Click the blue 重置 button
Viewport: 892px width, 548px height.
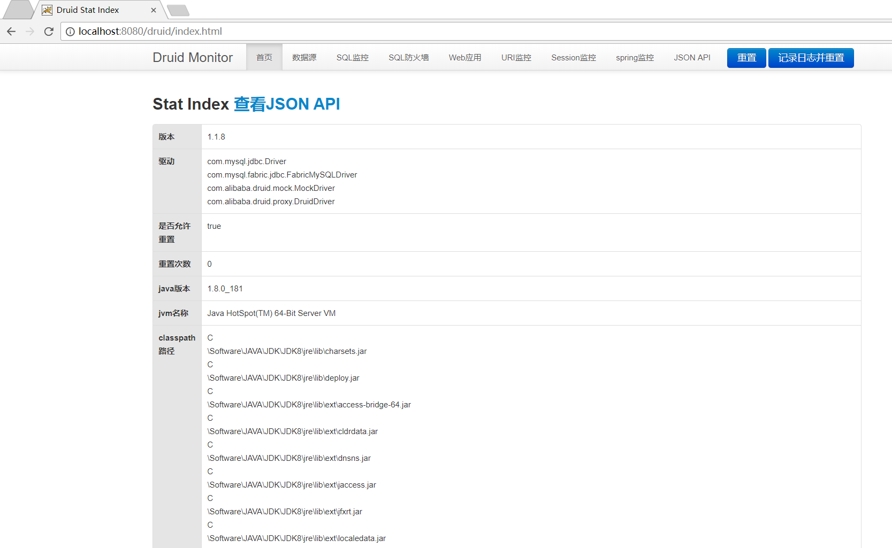(x=746, y=58)
